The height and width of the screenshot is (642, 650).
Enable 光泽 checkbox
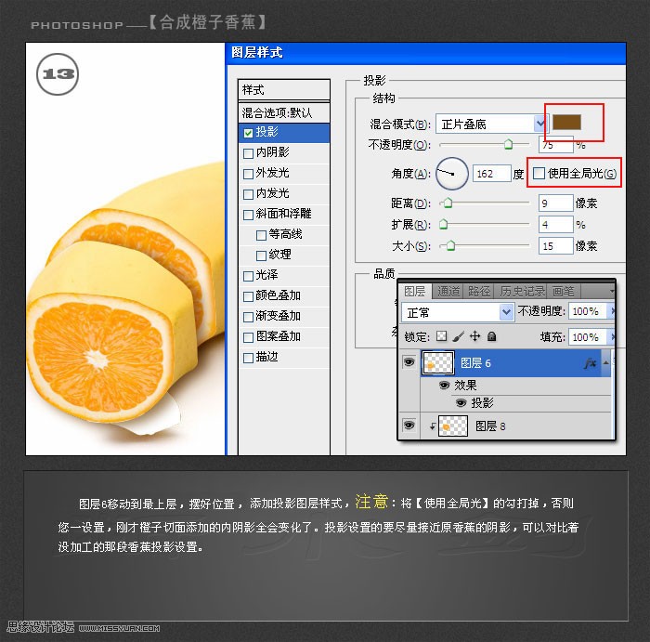tap(248, 276)
